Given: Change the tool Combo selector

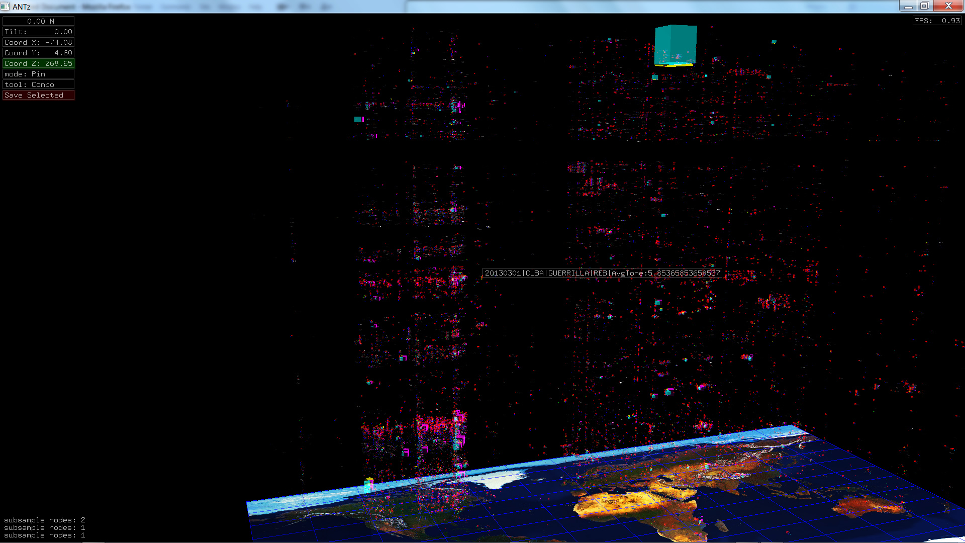Looking at the screenshot, I should coord(39,84).
